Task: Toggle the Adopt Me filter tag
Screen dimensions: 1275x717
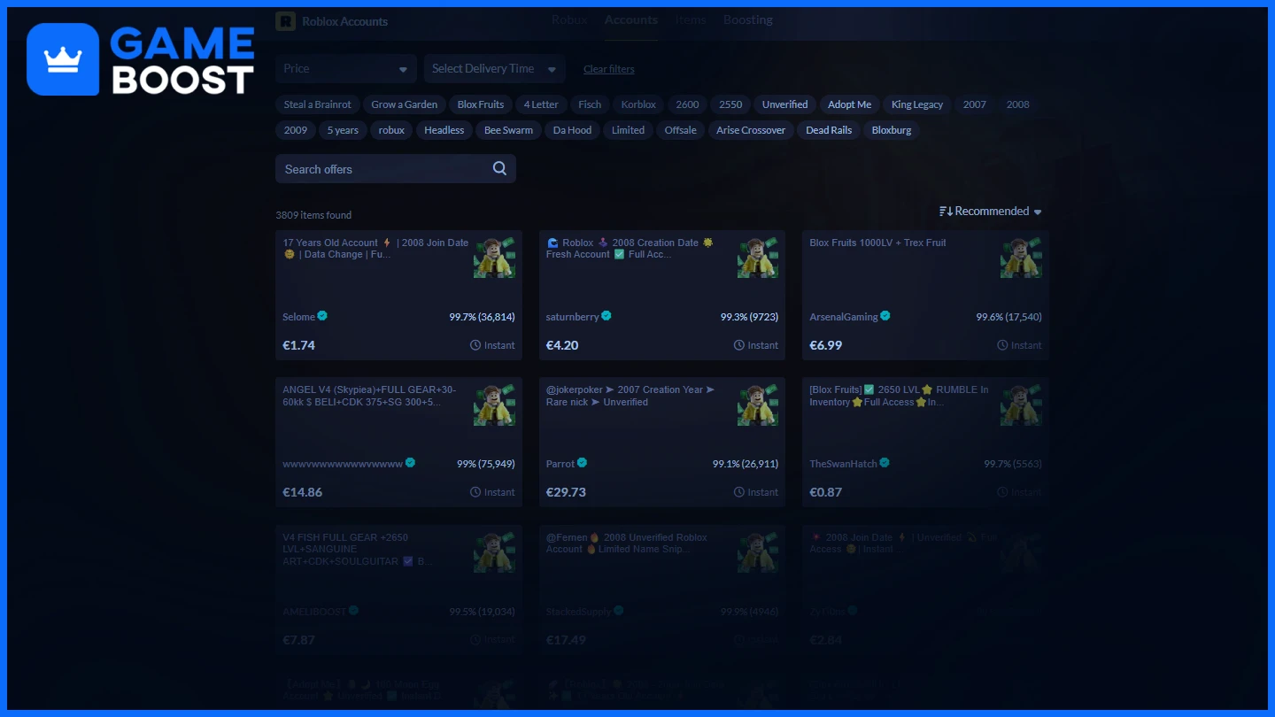Action: point(850,104)
